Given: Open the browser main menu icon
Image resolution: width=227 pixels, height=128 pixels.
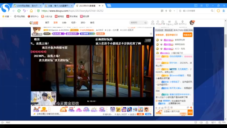Looking at the screenshot, I should point(201,6).
